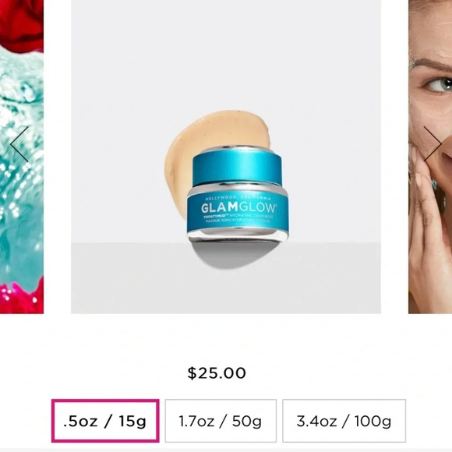The image size is (452, 452).
Task: Click the model's green eye
Action: (439, 85)
